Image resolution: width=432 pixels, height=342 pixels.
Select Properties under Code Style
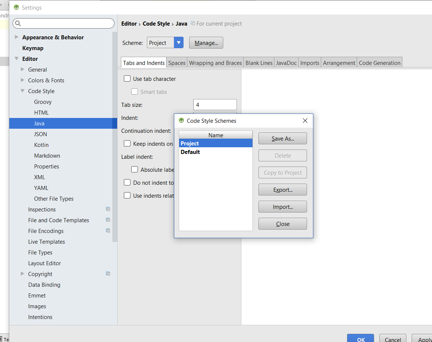point(47,166)
